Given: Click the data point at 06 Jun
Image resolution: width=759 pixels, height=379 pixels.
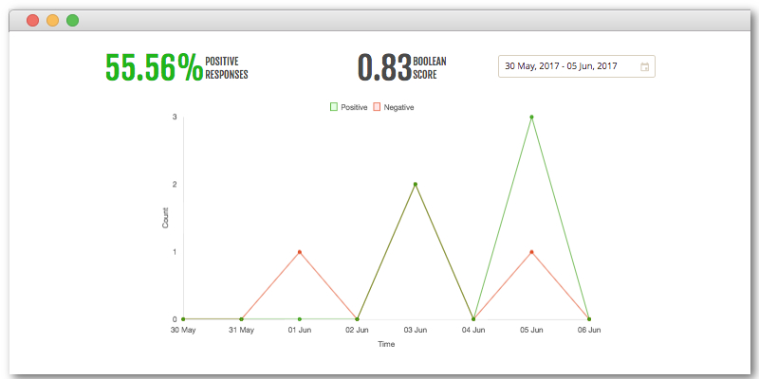Looking at the screenshot, I should pyautogui.click(x=589, y=319).
